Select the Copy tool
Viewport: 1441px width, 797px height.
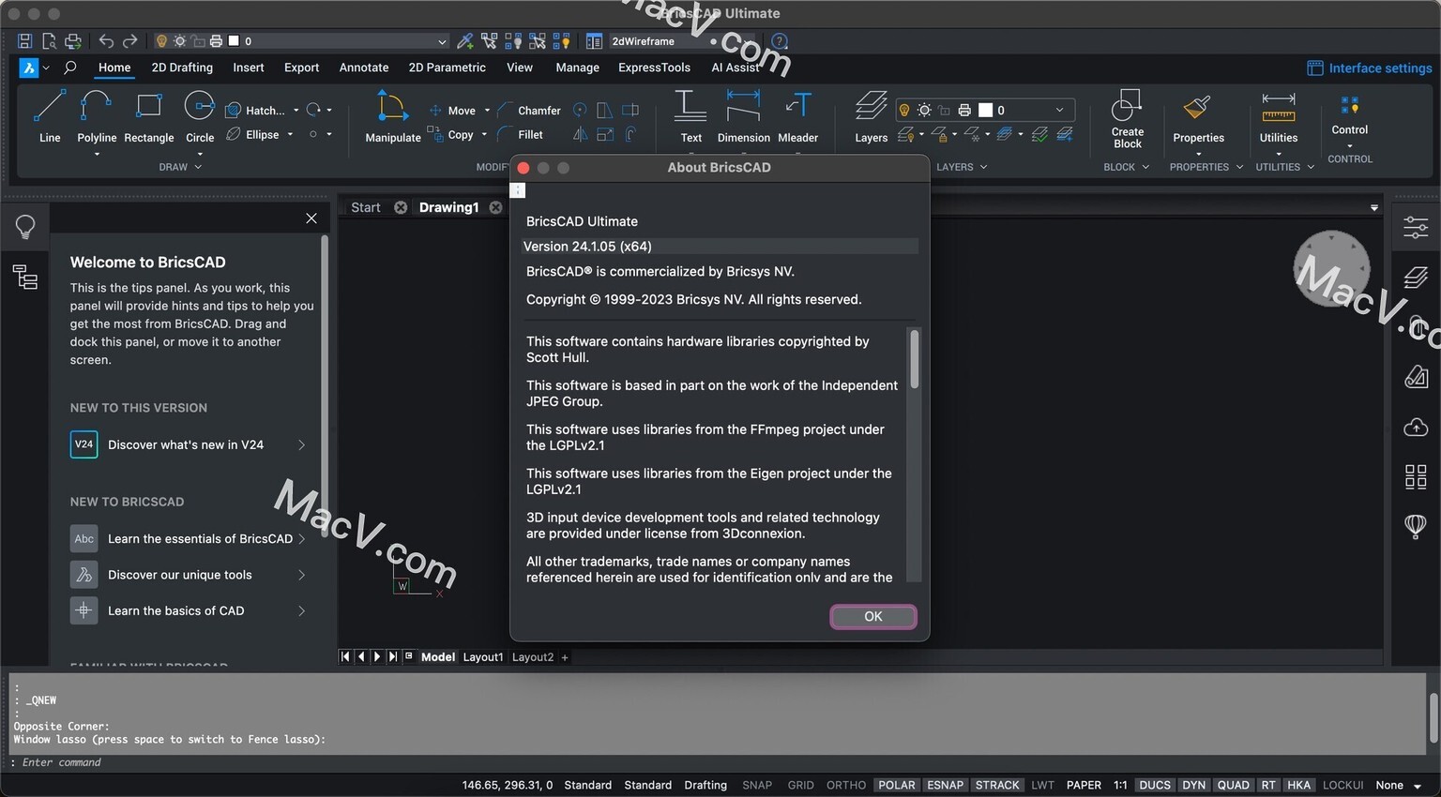click(x=450, y=135)
